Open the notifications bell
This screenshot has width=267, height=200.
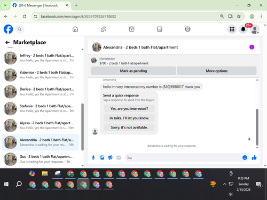(x=244, y=29)
